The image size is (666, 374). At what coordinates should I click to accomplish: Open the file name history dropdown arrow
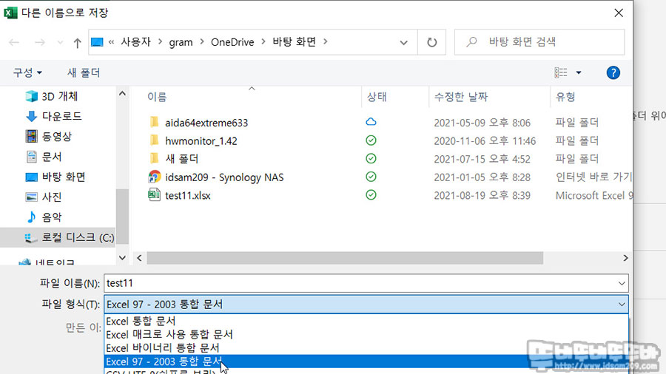pos(622,283)
